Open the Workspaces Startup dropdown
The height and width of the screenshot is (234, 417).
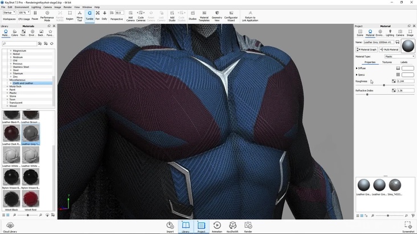9,12
